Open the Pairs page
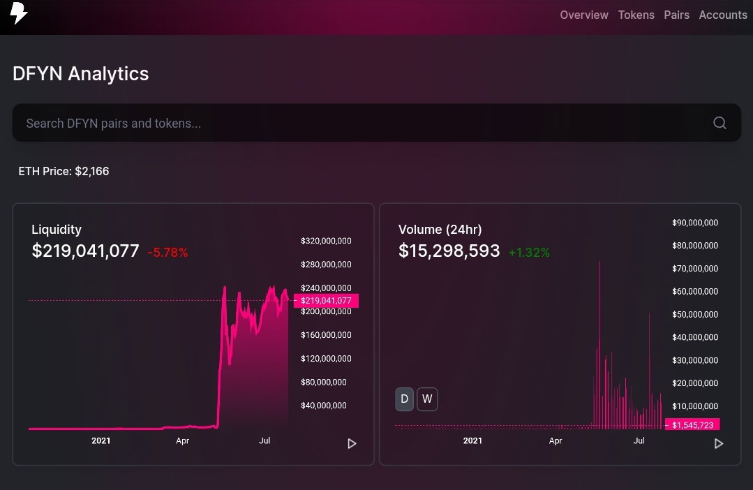The width and height of the screenshot is (753, 490). click(676, 15)
